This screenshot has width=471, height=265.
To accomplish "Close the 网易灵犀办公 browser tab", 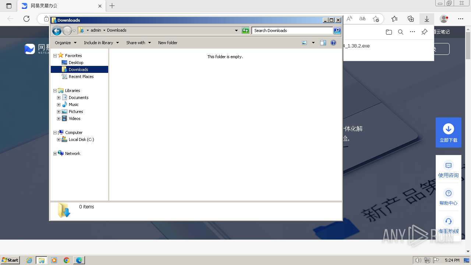I will pos(100,6).
